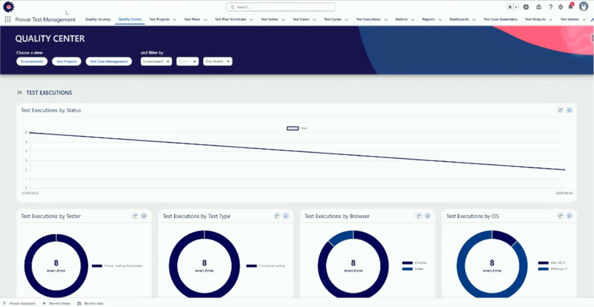Switch to the Quality Journey tab
Viewport: 594px width, 307px height.
tap(97, 19)
